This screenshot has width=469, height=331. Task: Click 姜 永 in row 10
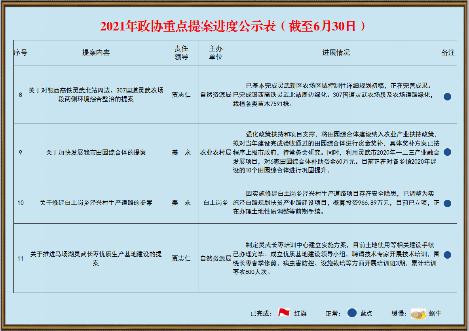181,202
